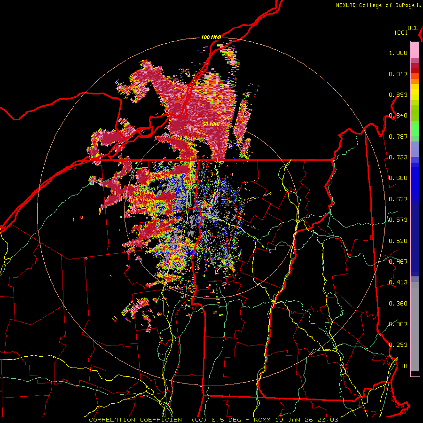Select the 0.840 scale value

[398, 116]
